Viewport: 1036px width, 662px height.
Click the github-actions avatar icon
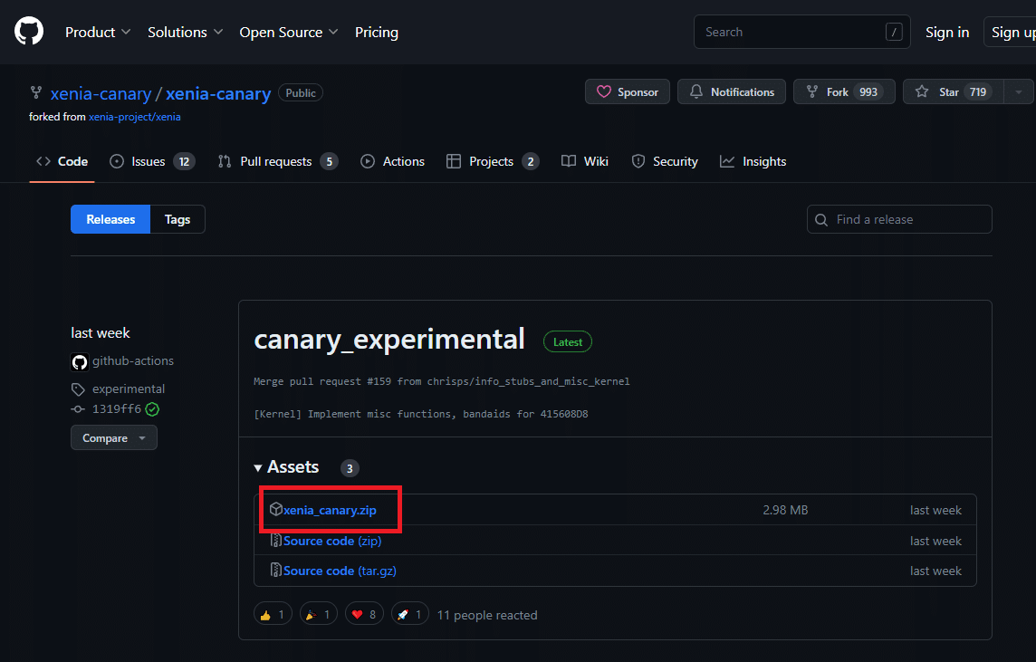pos(80,361)
